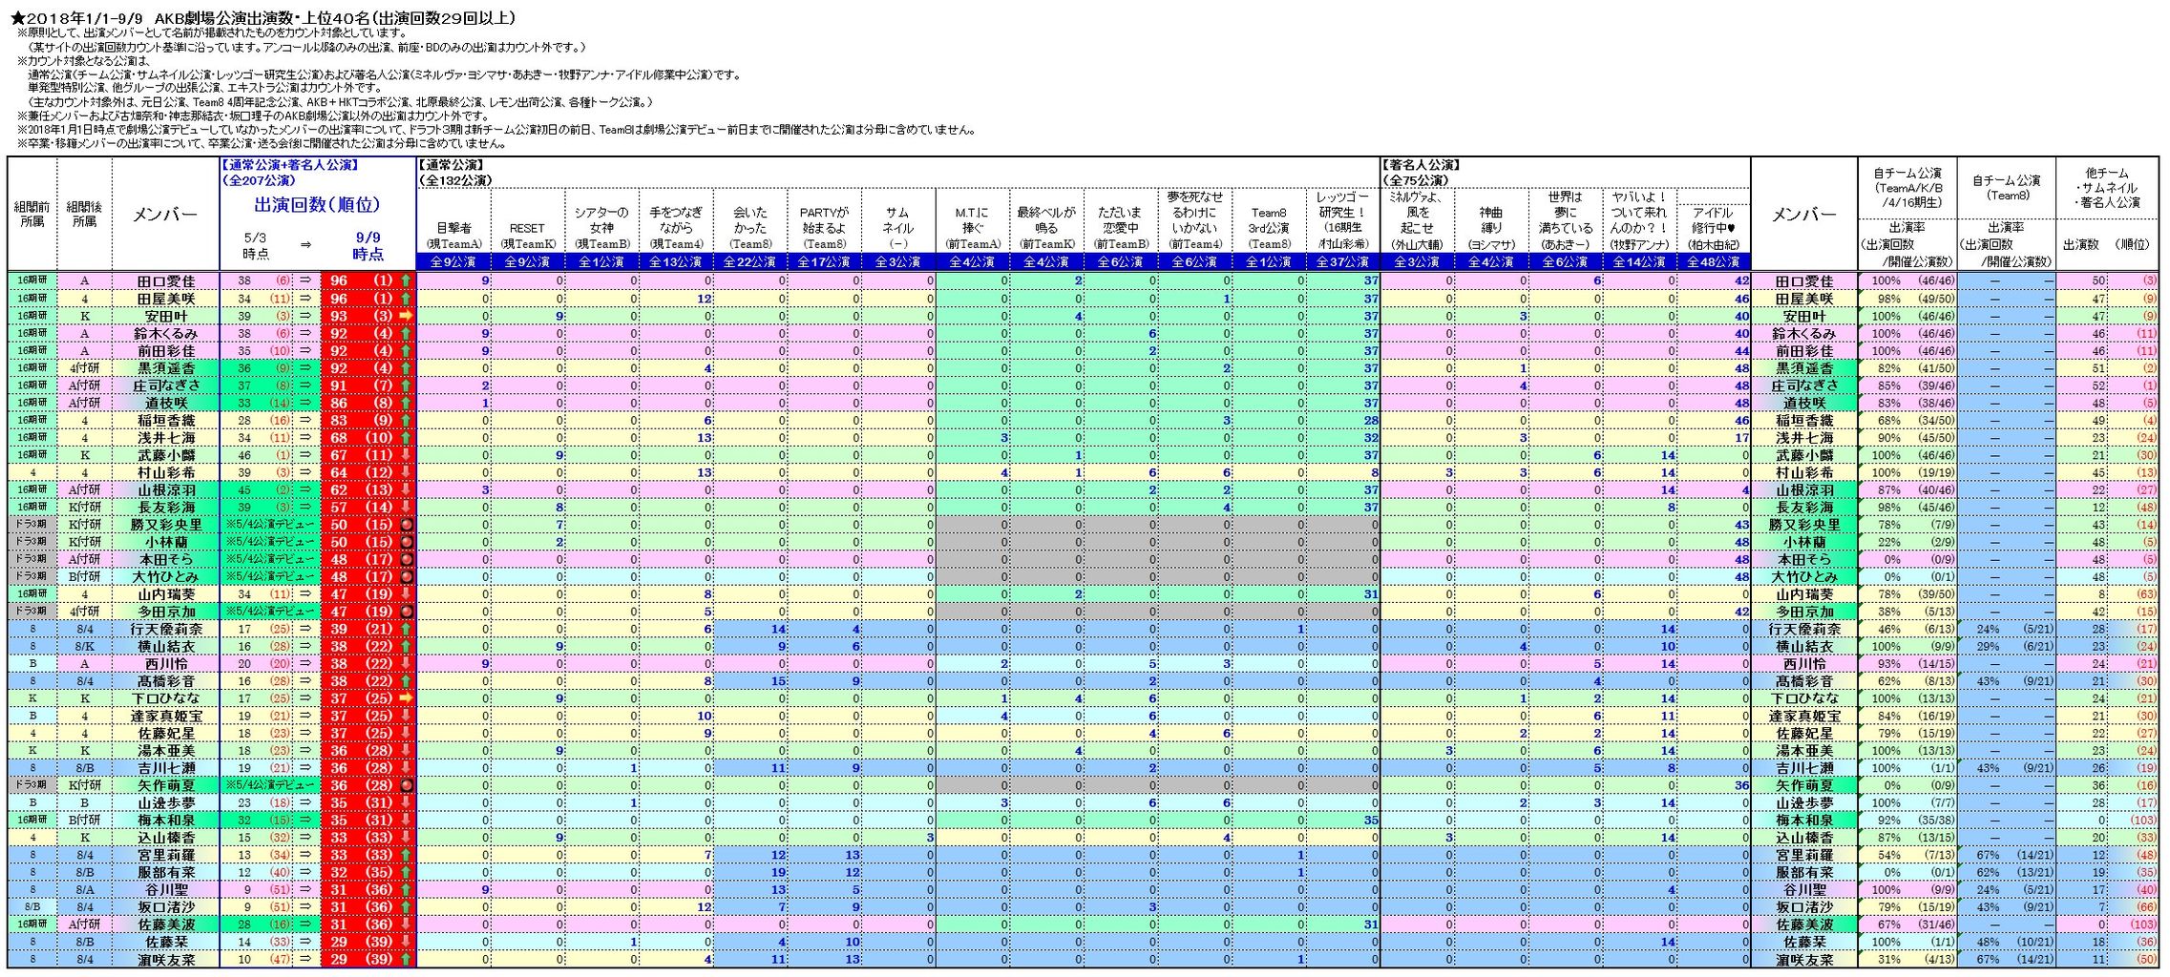Viewport: 2170px width, 977px height.
Task: Select the red circle icon for 大竹ひとみ
Action: pos(406,576)
